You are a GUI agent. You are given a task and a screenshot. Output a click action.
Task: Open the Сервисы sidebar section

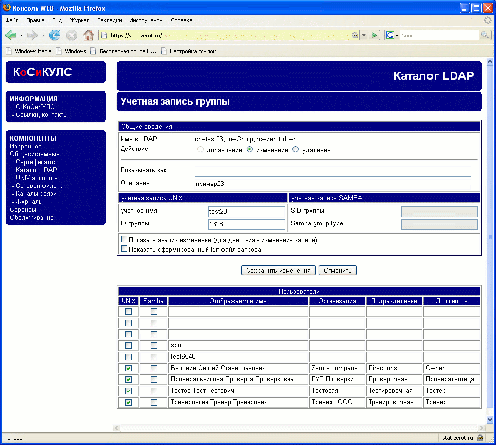(23, 209)
